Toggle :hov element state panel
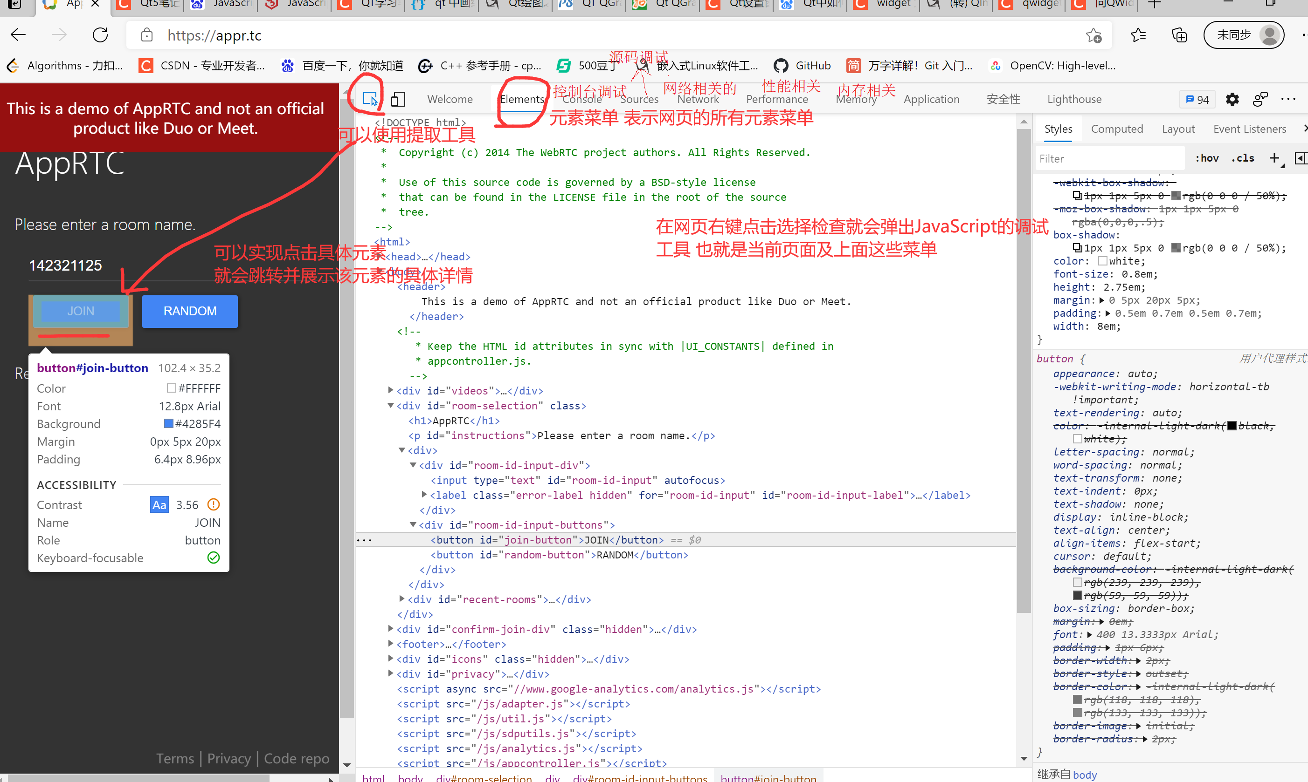The image size is (1308, 782). [1207, 158]
